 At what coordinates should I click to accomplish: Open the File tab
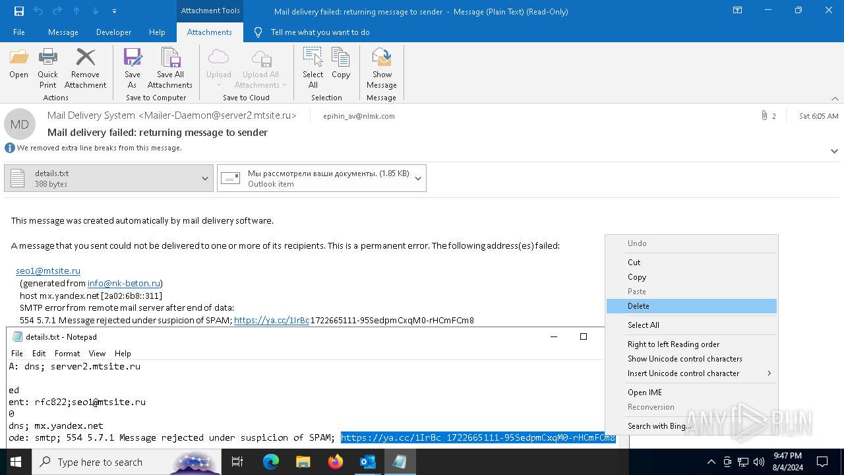click(x=19, y=32)
